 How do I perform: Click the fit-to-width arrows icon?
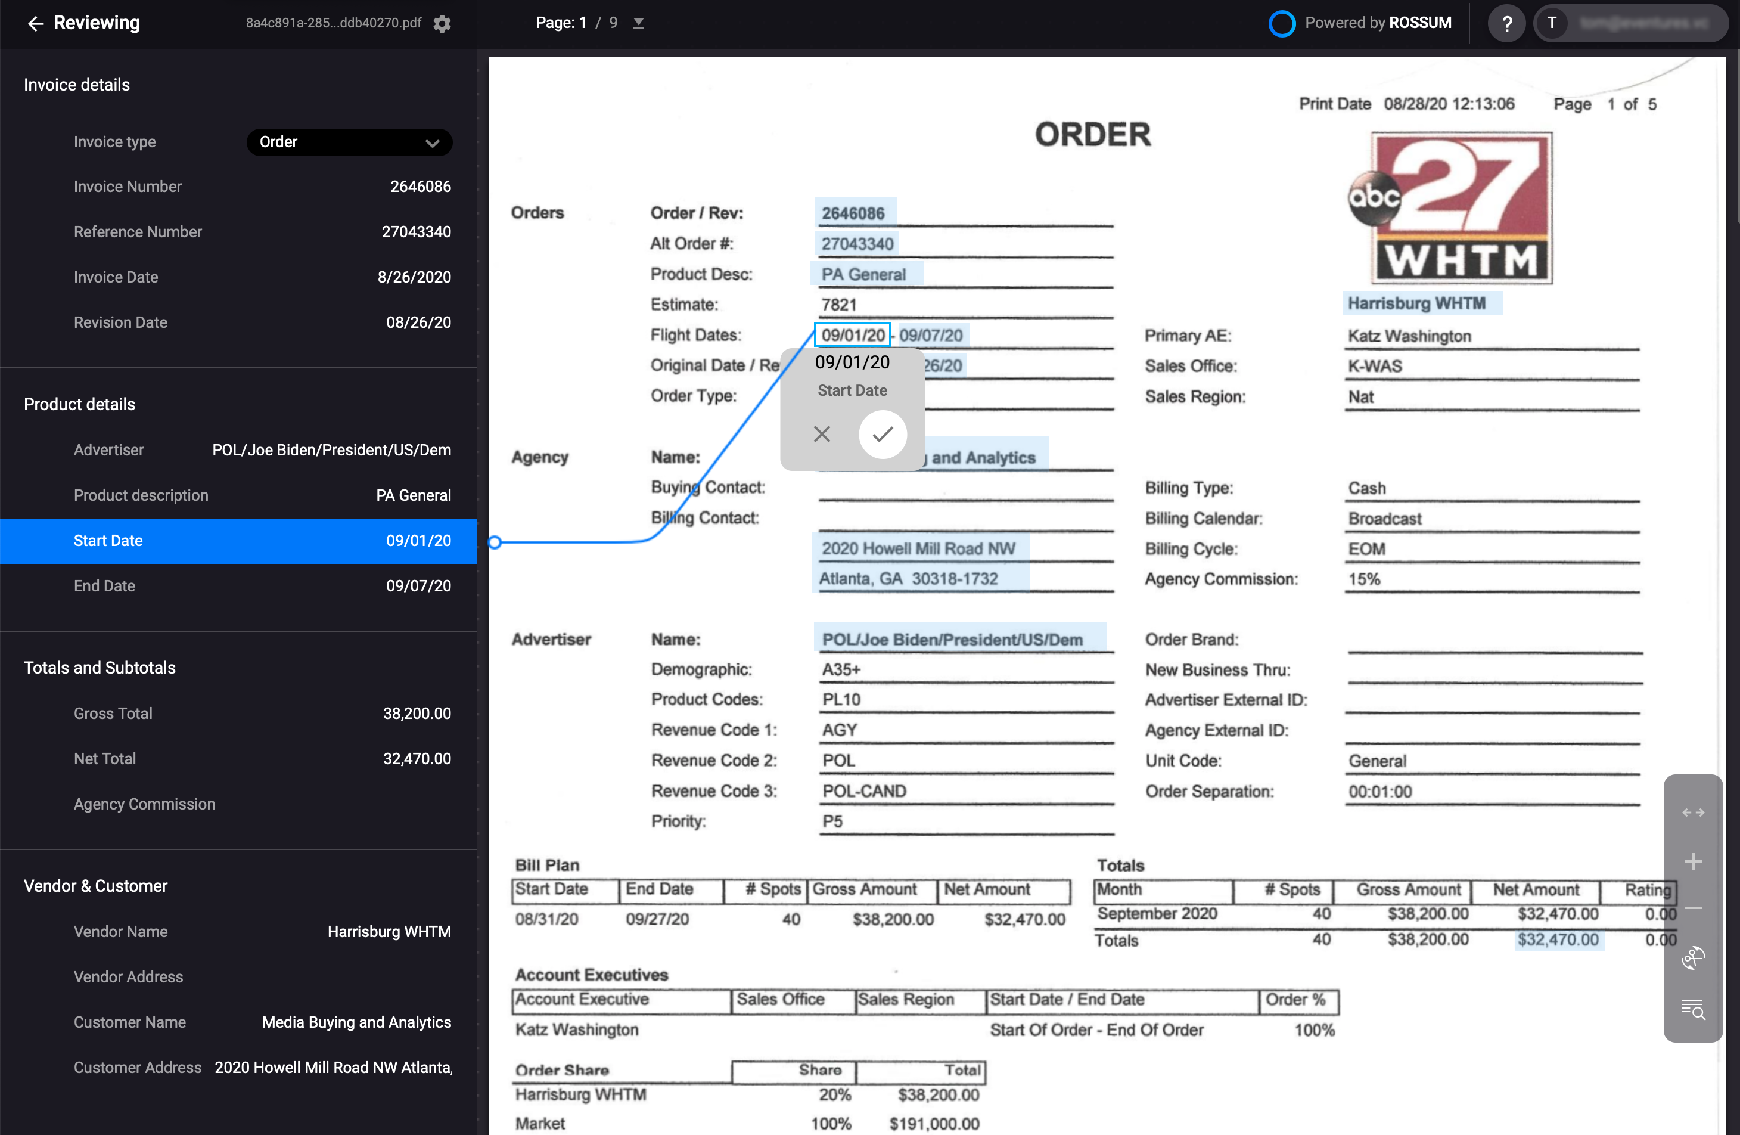(x=1693, y=813)
